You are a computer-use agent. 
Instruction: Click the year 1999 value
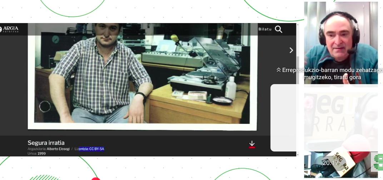(x=41, y=154)
